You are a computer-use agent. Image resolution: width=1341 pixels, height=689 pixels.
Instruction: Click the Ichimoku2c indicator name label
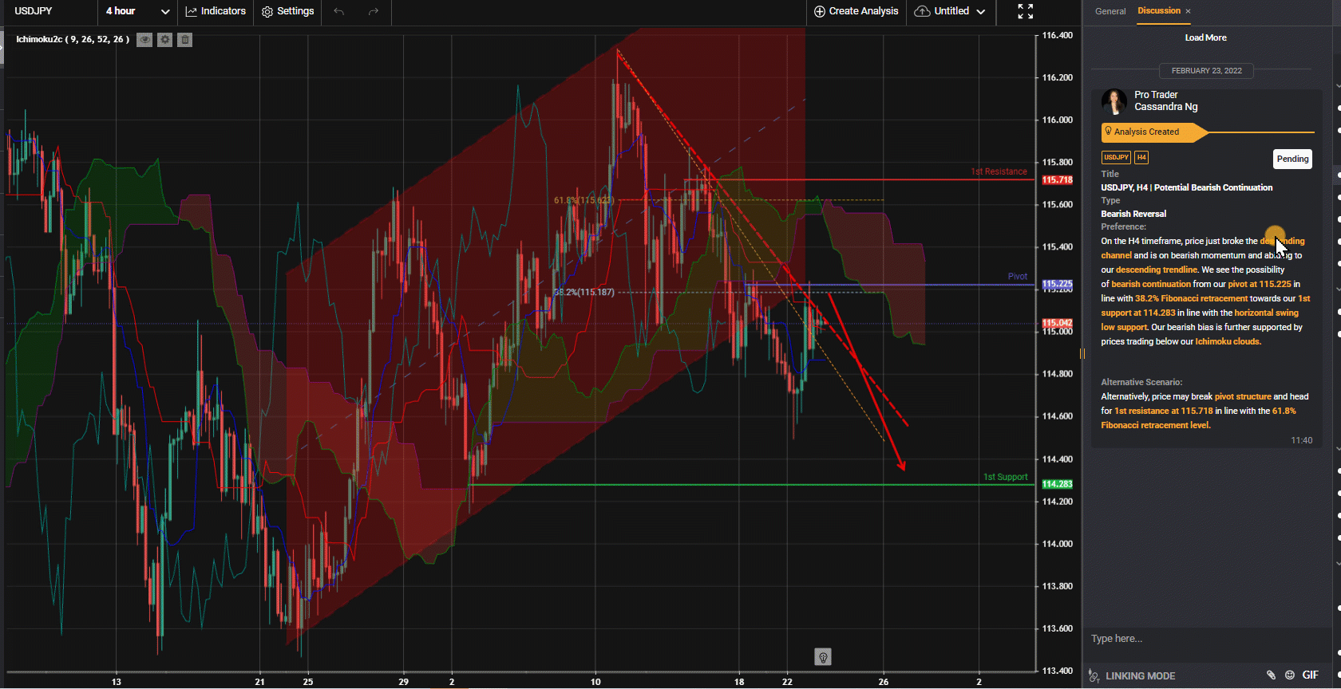[x=73, y=39]
